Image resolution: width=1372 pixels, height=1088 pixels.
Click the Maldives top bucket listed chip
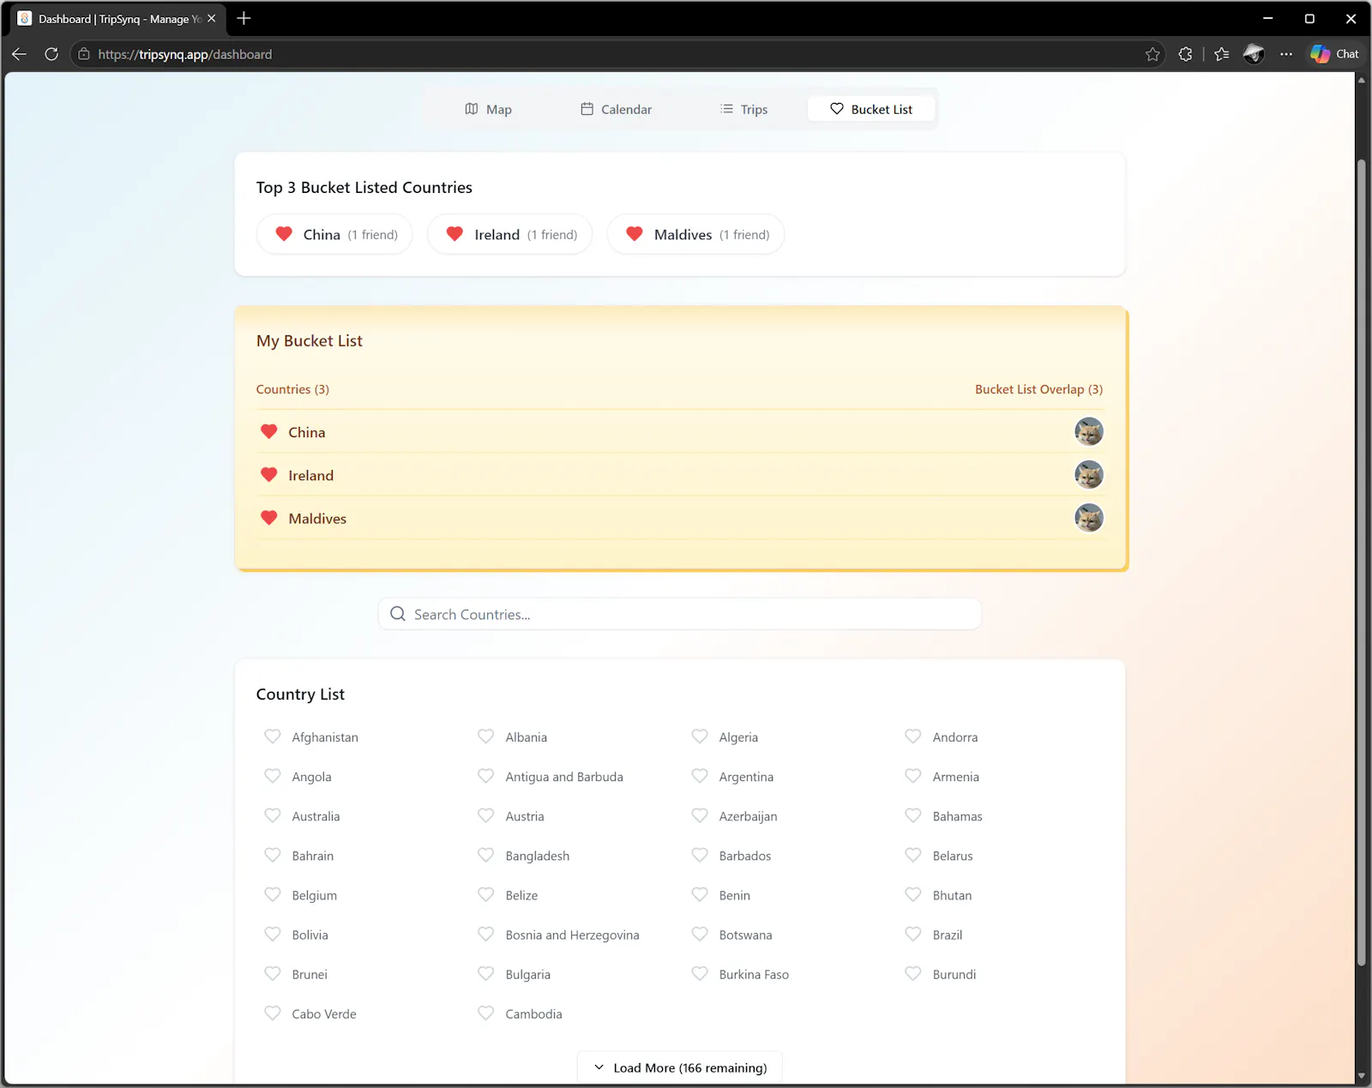coord(695,234)
